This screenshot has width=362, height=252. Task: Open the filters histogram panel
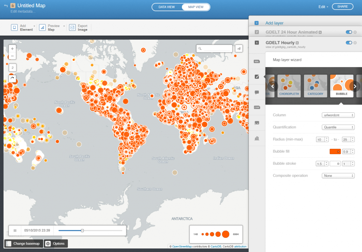click(257, 138)
